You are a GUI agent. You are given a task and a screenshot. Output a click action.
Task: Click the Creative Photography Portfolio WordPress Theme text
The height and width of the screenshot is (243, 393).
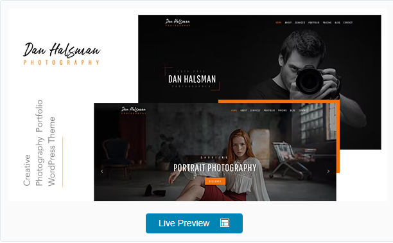(x=39, y=143)
